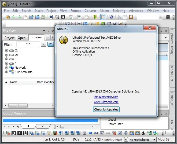
Task: Click the Print icon in the toolbar
Action: pyautogui.click(x=51, y=17)
